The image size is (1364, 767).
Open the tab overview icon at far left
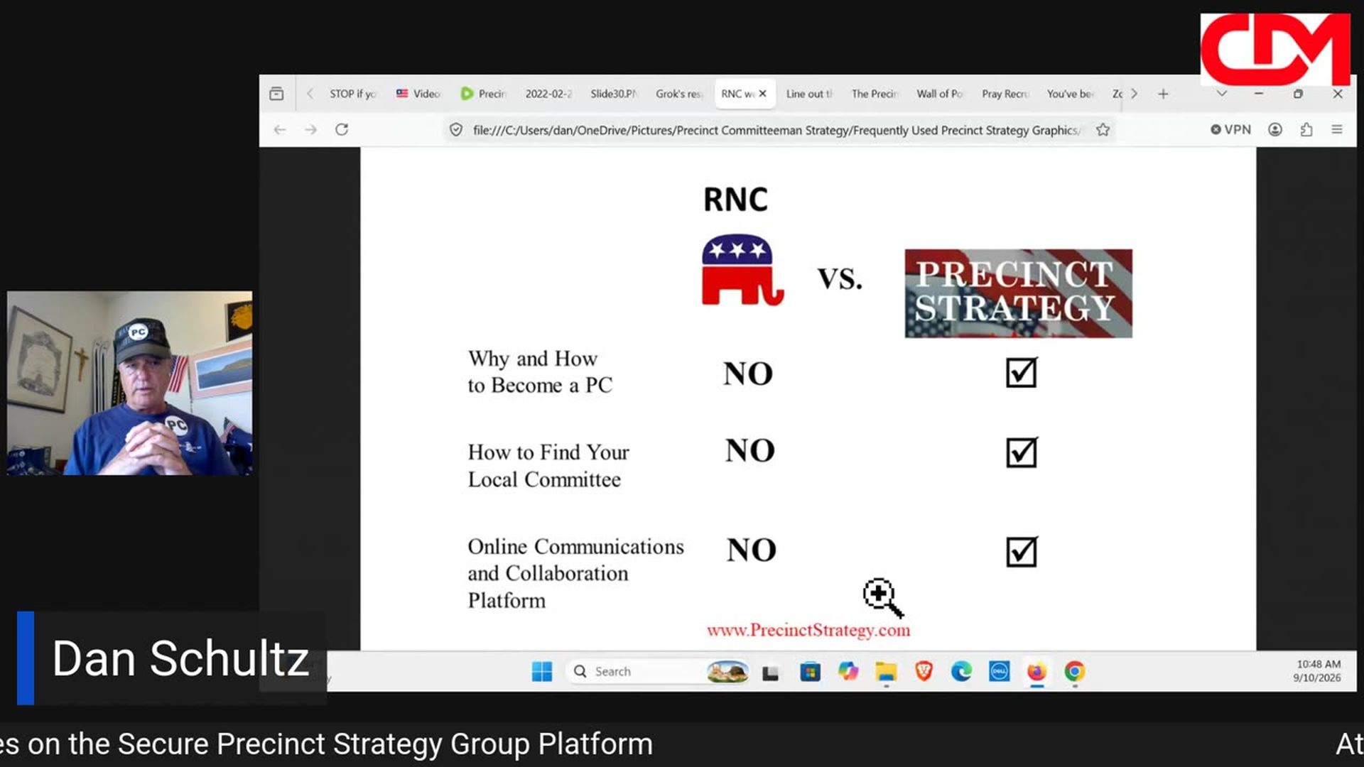(276, 94)
